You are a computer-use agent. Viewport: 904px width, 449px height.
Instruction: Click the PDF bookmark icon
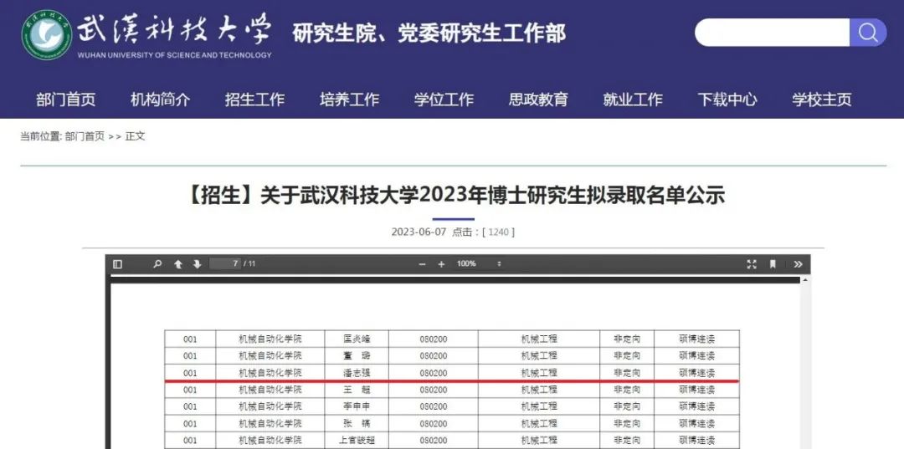[x=773, y=264]
